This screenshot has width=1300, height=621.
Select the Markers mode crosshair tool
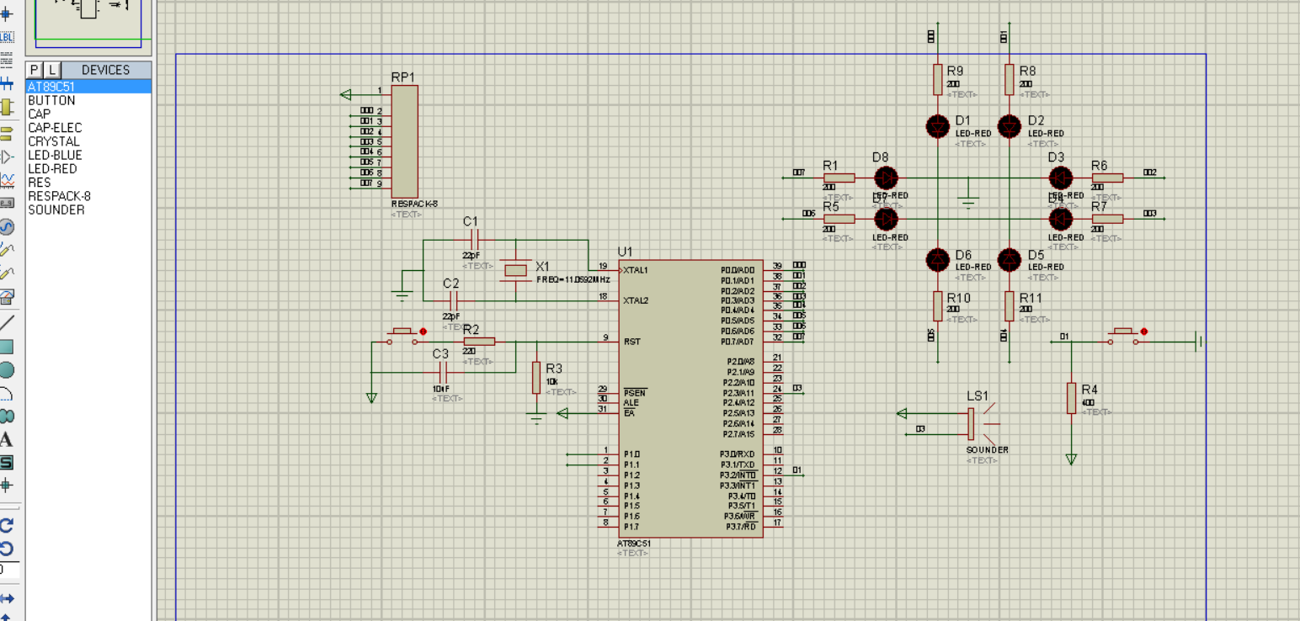coord(7,486)
